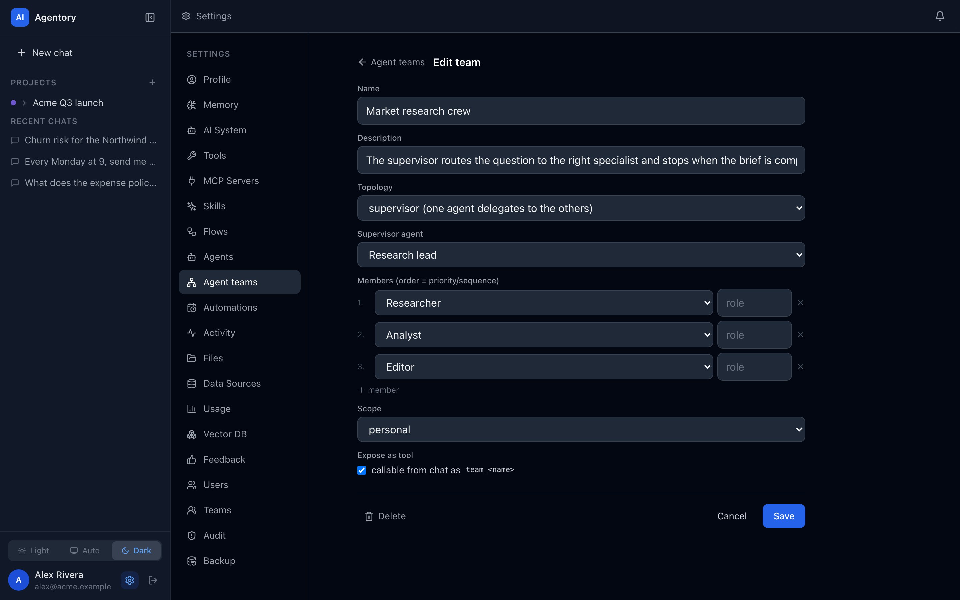The image size is (960, 600).
Task: Open the Churn risk for Northwind chat
Action: pyautogui.click(x=85, y=140)
